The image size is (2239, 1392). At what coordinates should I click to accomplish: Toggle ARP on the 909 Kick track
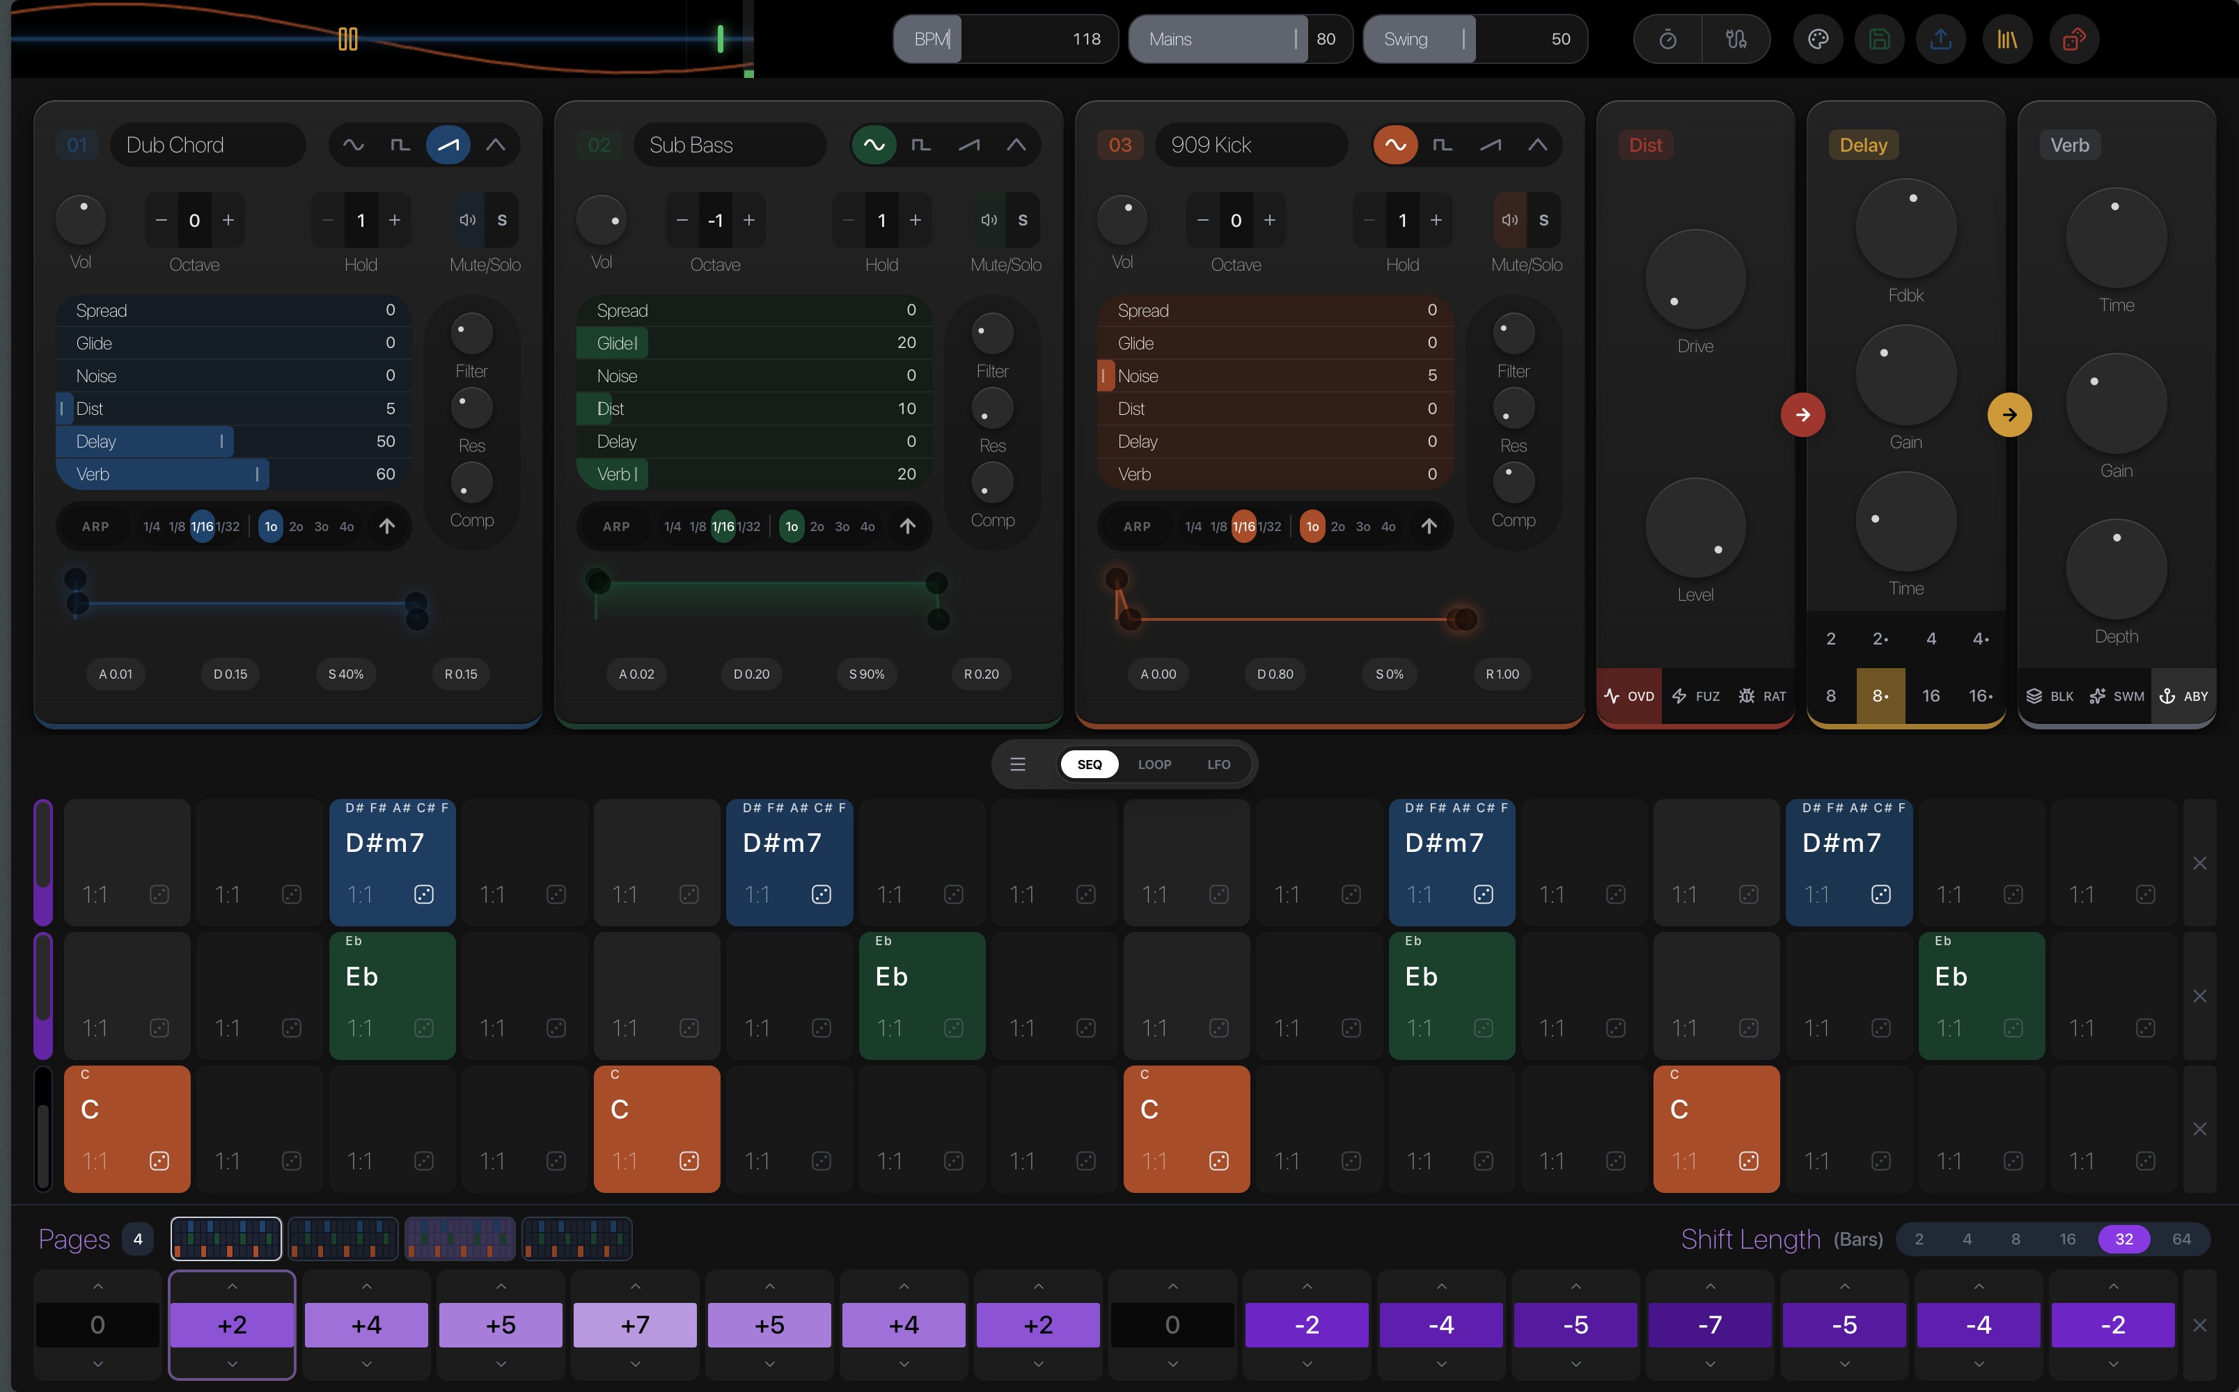pos(1138,527)
